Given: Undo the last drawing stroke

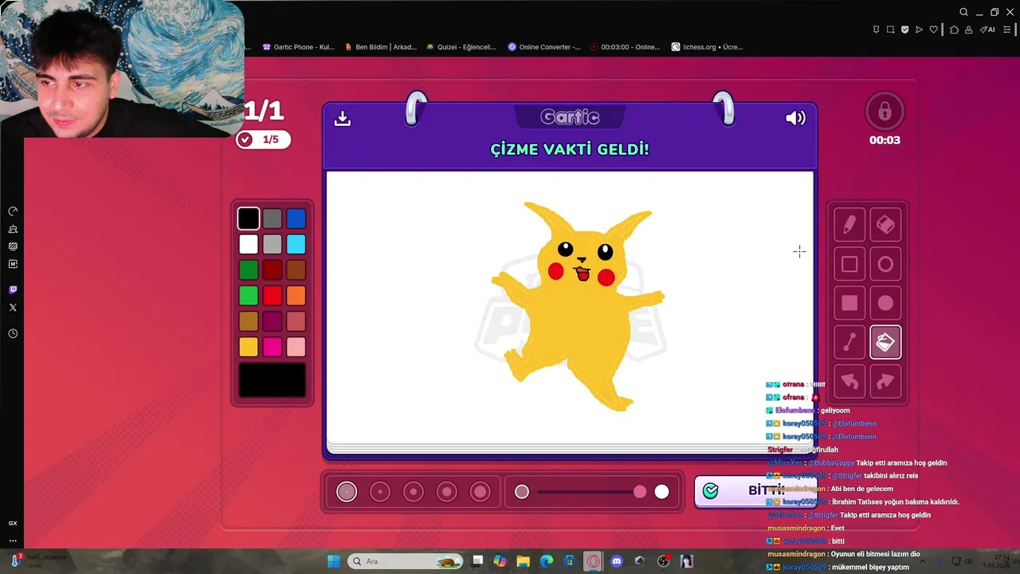Looking at the screenshot, I should pyautogui.click(x=849, y=382).
